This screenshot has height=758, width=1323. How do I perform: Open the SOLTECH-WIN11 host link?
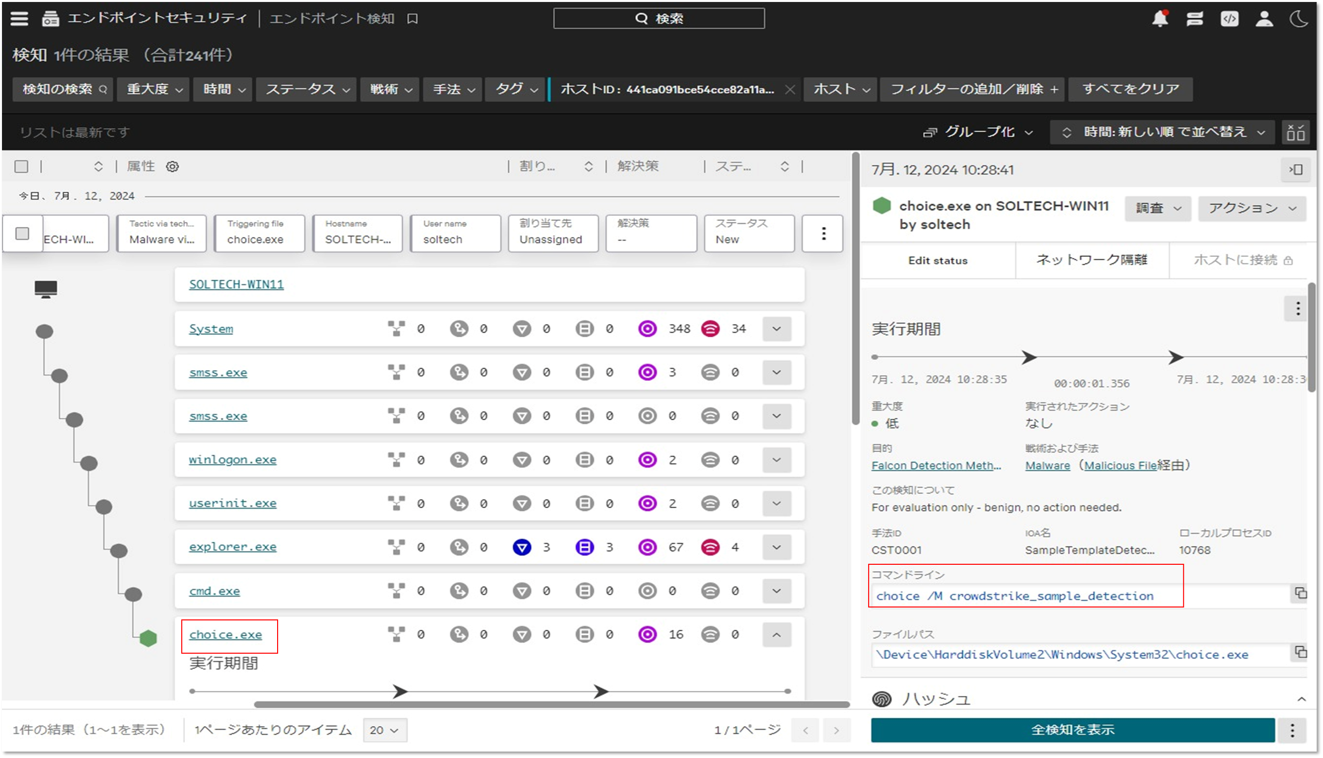coord(236,284)
